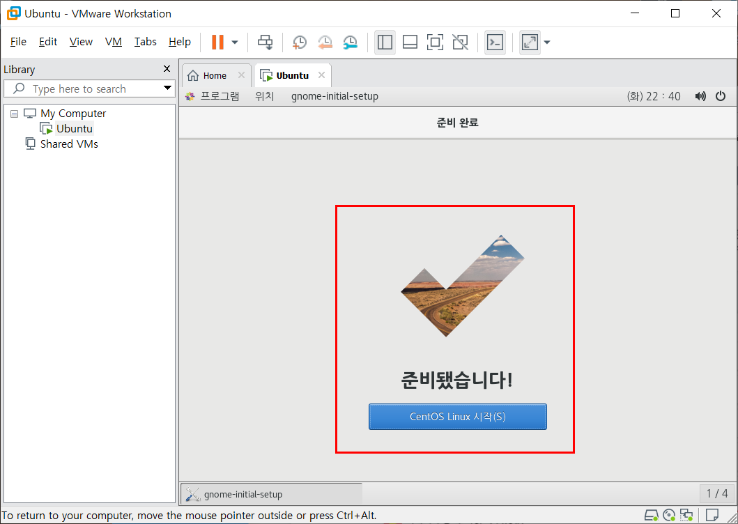
Task: Click the CD/DVD drive status icon
Action: (x=669, y=515)
